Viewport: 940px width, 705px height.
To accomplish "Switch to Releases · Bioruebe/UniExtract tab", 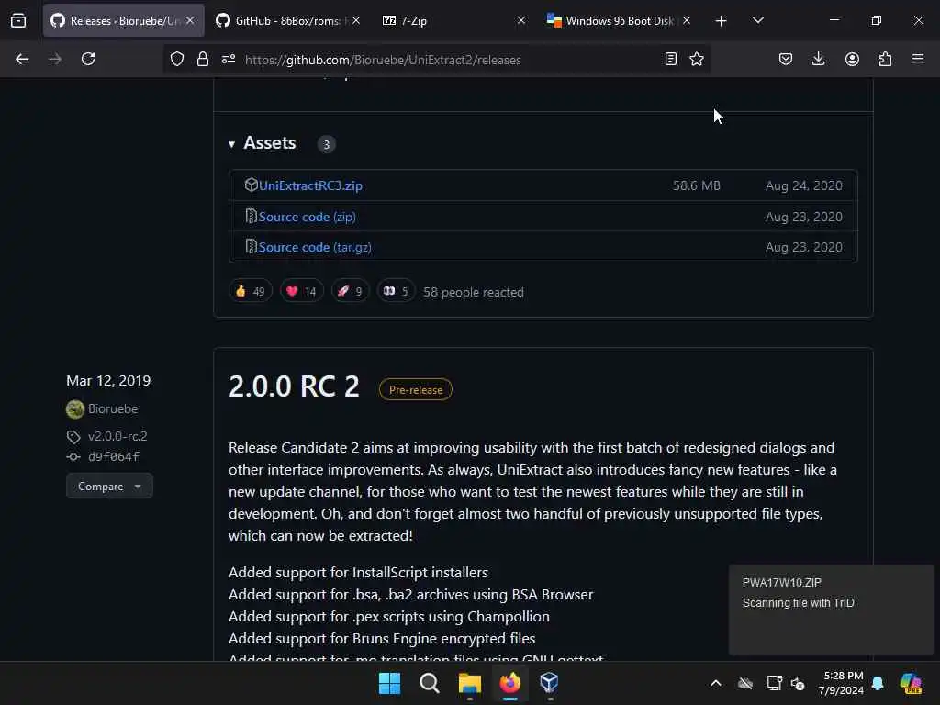I will (123, 20).
